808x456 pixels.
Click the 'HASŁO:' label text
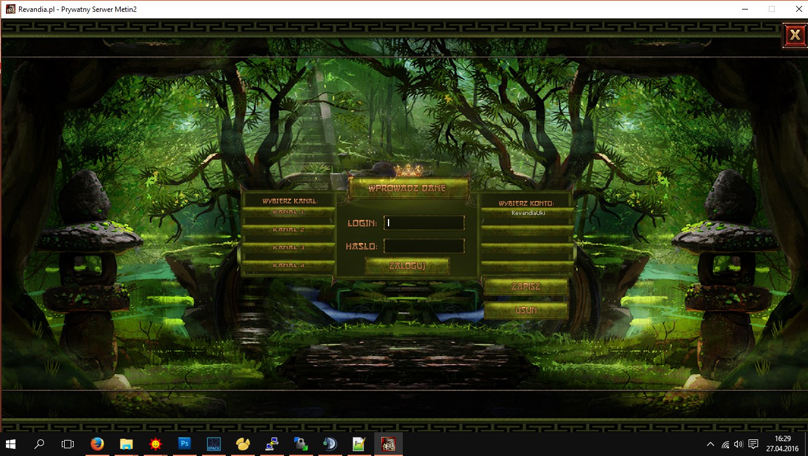361,246
